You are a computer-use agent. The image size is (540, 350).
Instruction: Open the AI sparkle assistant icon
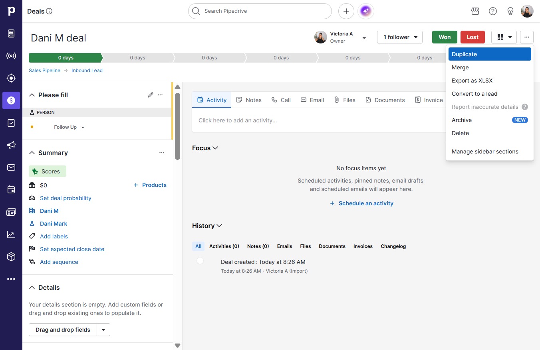366,11
